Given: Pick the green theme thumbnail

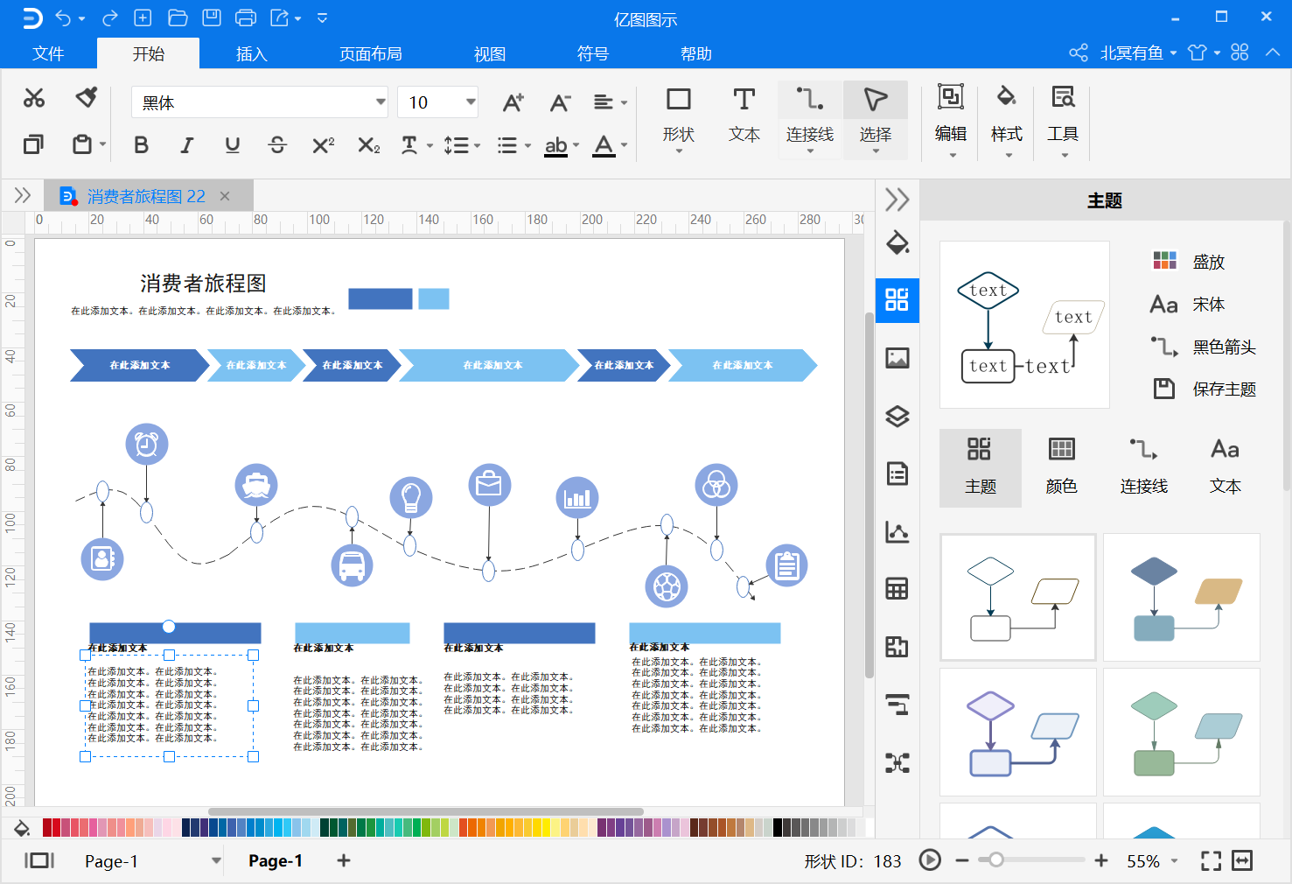Looking at the screenshot, I should pyautogui.click(x=1182, y=732).
